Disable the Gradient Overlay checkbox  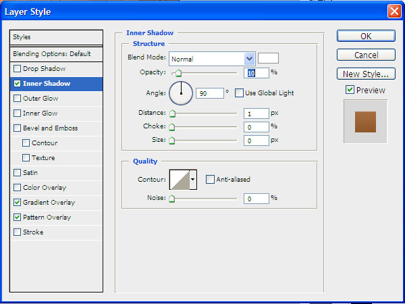[17, 203]
